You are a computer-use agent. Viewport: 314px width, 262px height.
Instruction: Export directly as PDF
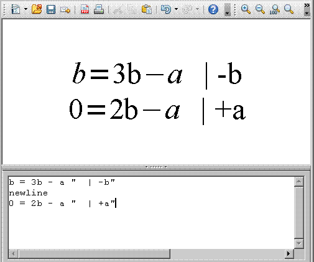click(x=85, y=9)
